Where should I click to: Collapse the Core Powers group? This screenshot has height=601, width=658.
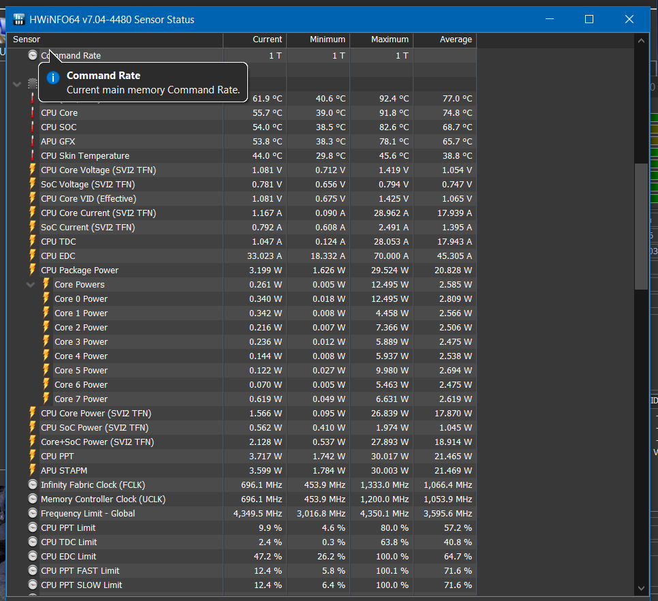tap(30, 285)
